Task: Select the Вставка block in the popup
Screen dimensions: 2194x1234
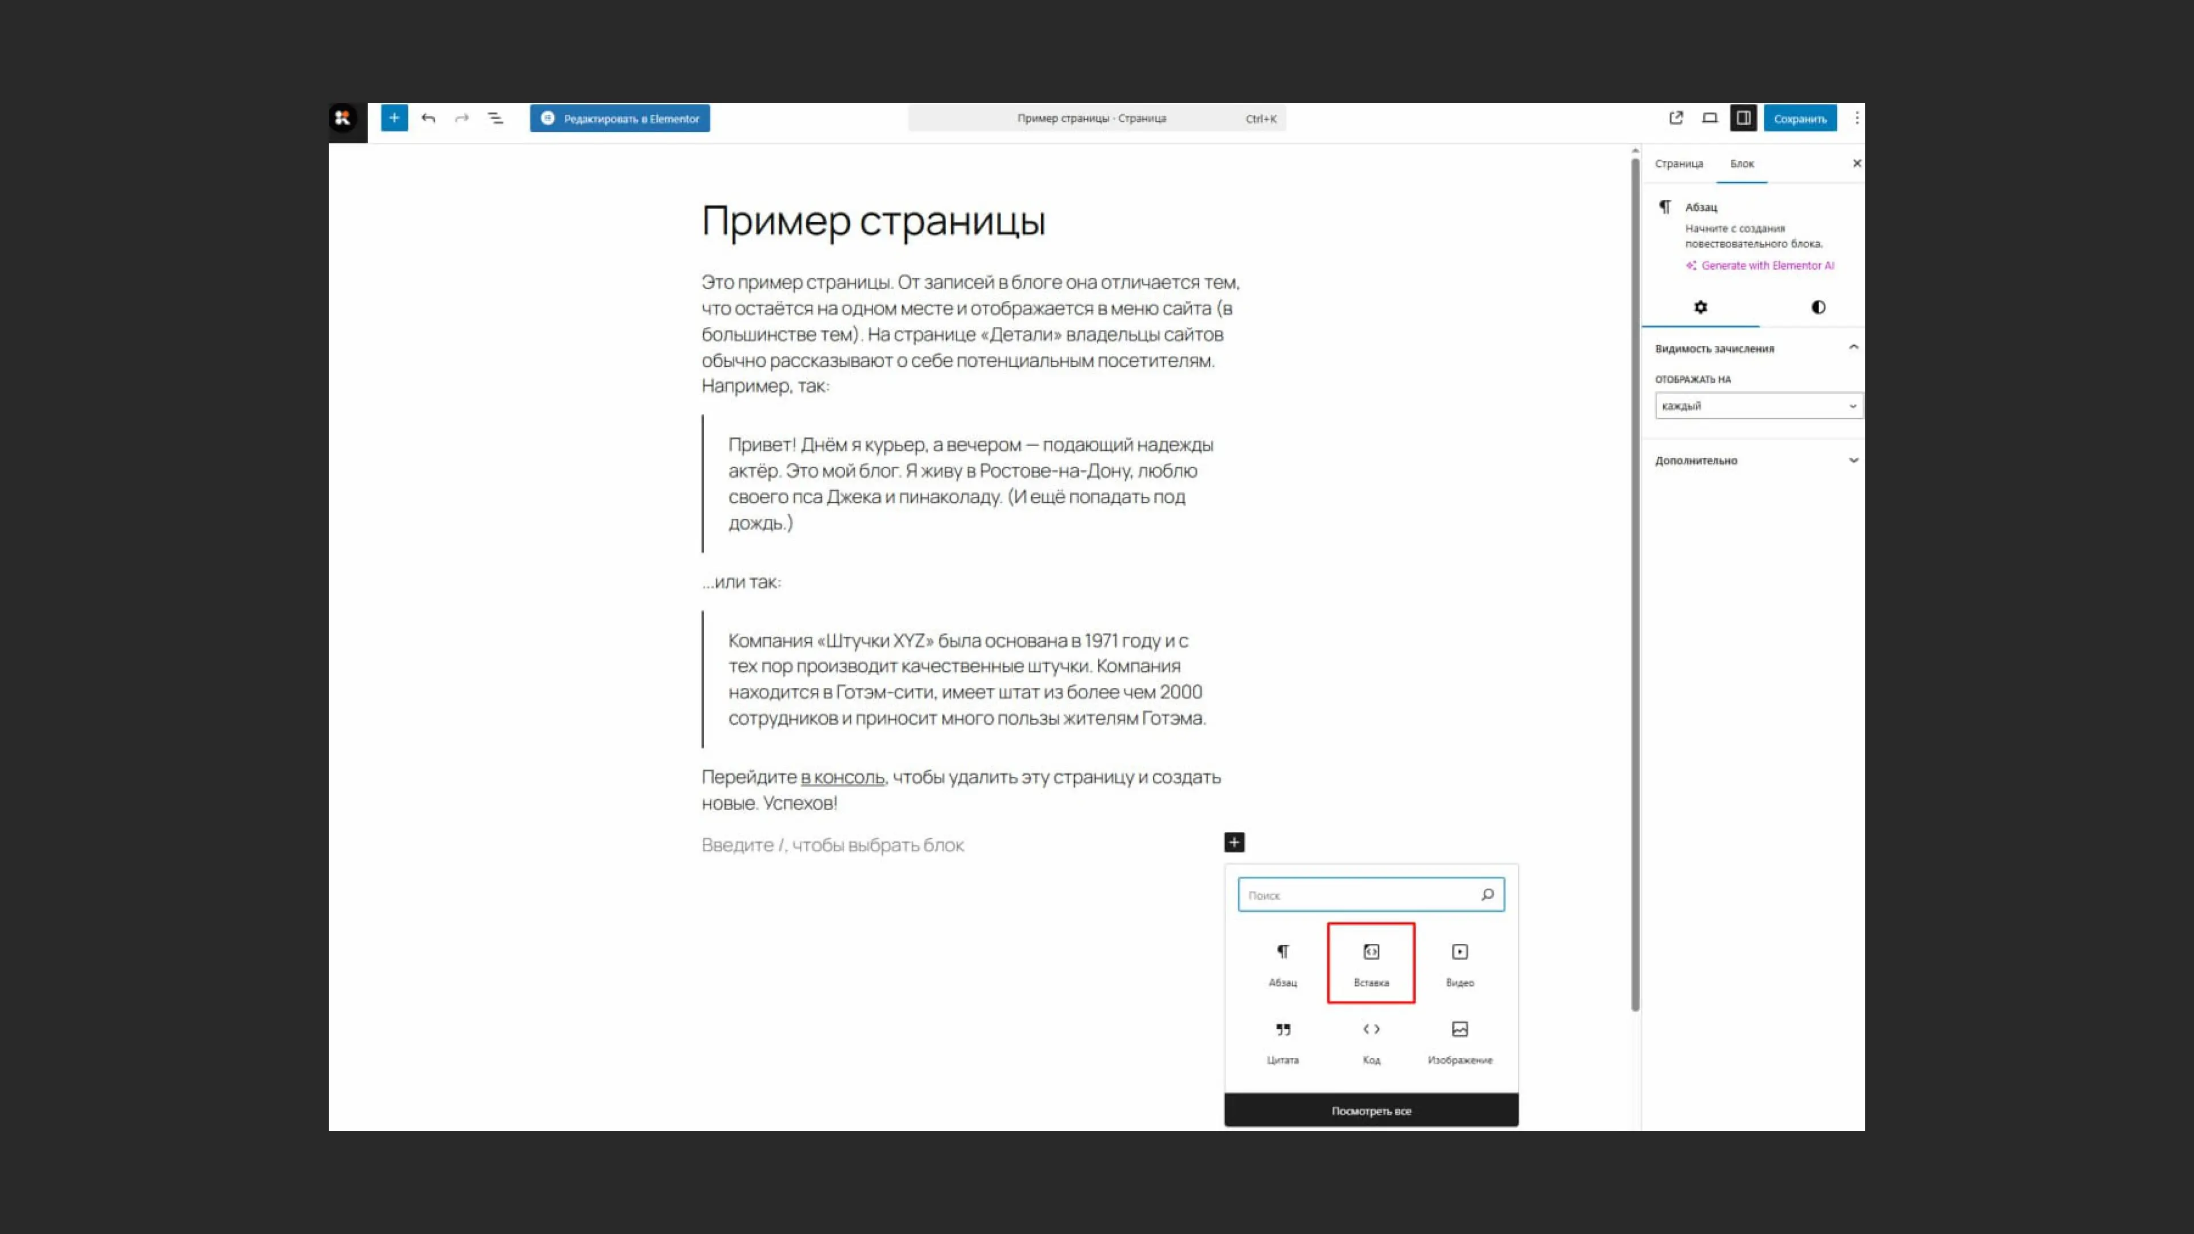Action: tap(1371, 962)
